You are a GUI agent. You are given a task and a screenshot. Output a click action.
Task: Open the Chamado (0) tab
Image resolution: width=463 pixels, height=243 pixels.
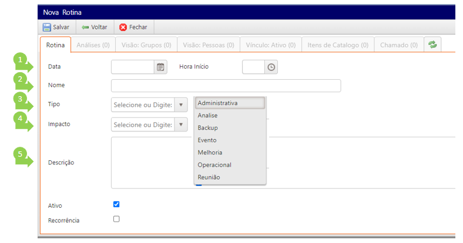click(x=399, y=45)
